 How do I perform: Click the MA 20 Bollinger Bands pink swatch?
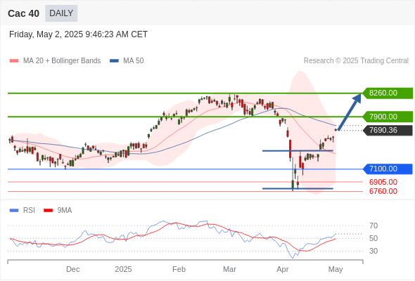tap(14, 61)
